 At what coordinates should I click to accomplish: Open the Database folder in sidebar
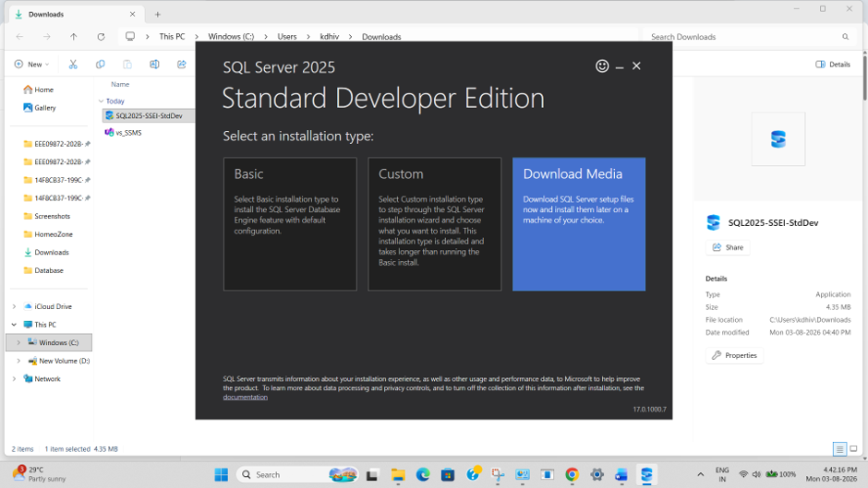tap(43, 270)
